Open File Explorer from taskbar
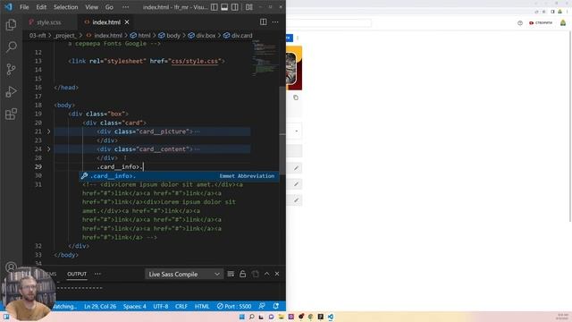Screen dimensions: 572x322 tap(281, 317)
